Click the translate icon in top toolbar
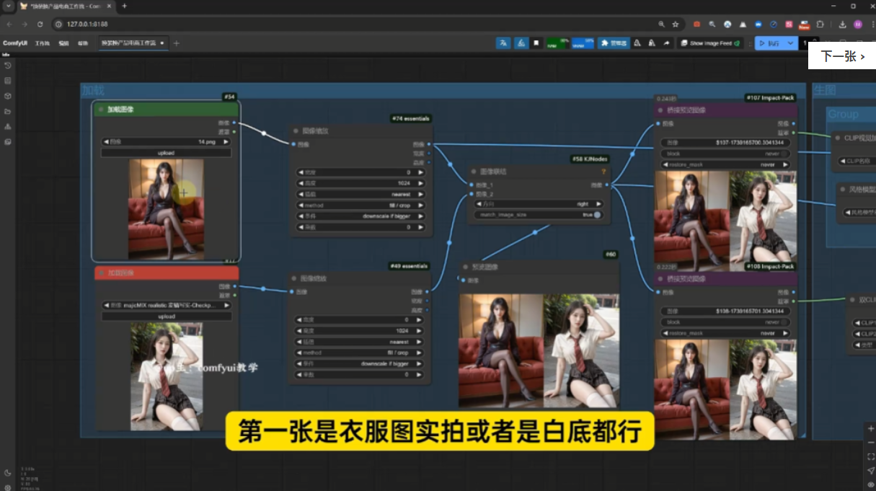Viewport: 876px width, 491px height. 503,43
